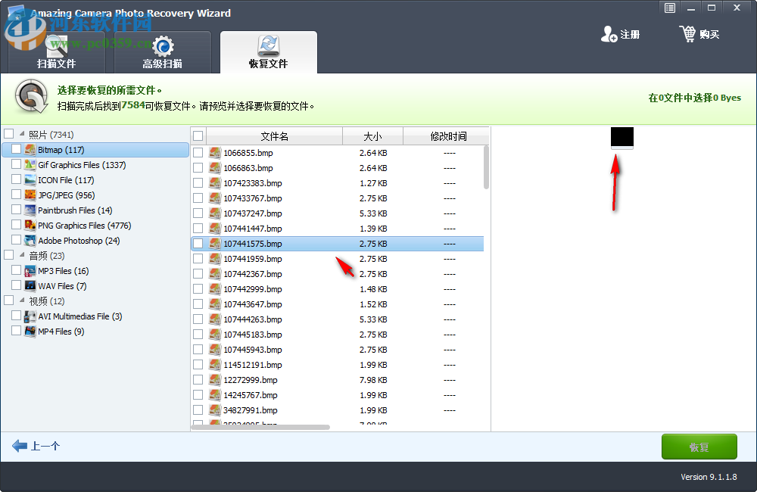The width and height of the screenshot is (757, 492).
Task: Switch to the 扫描文件 tab
Action: pos(57,51)
